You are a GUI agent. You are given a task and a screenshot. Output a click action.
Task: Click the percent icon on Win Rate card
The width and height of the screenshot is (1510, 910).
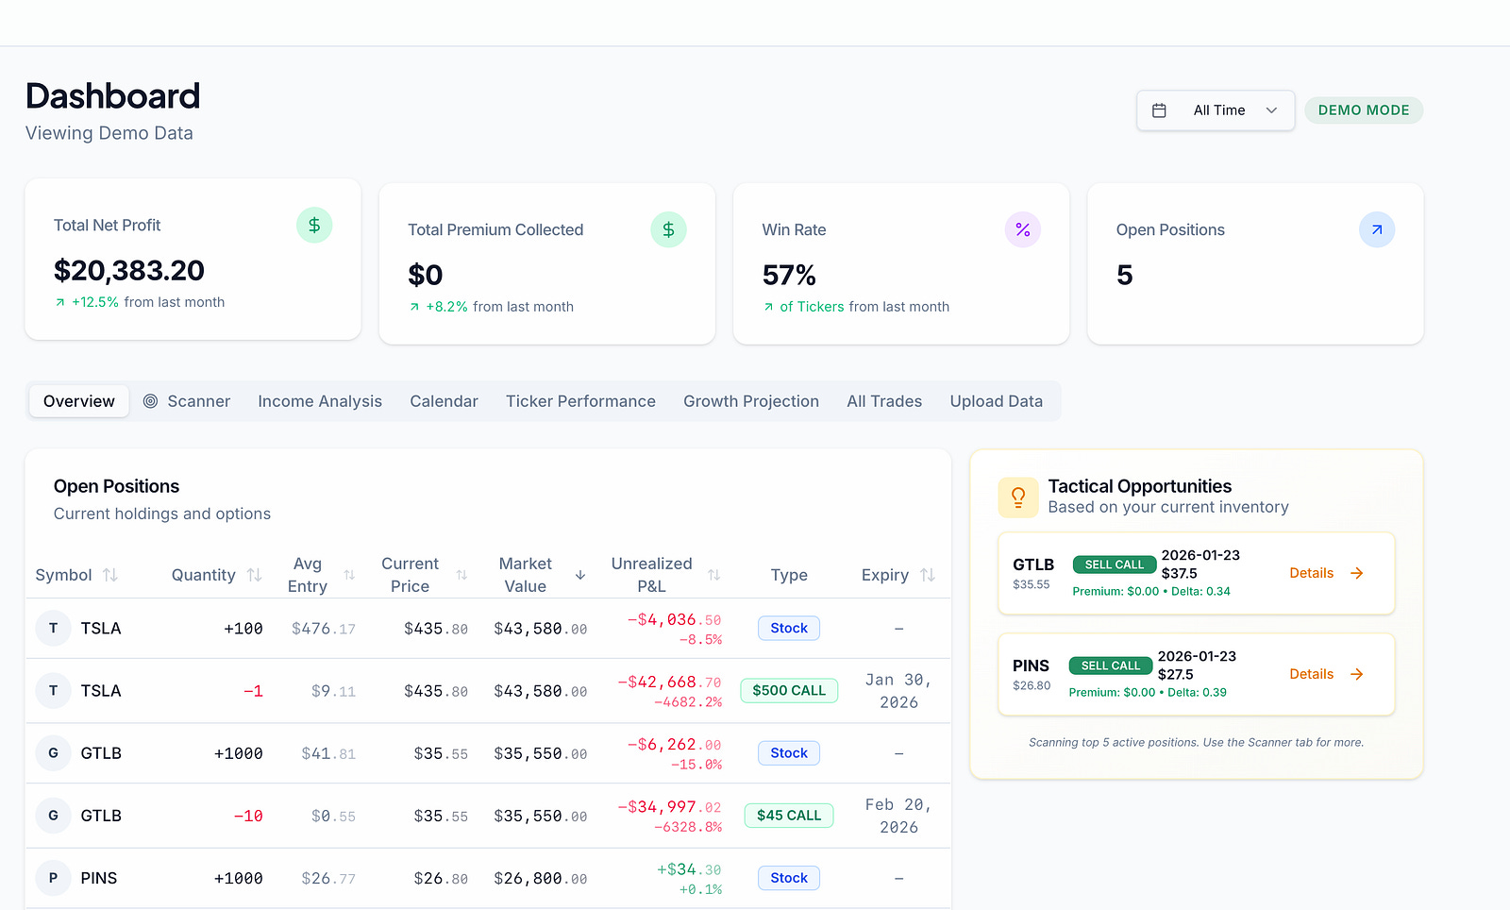tap(1023, 229)
